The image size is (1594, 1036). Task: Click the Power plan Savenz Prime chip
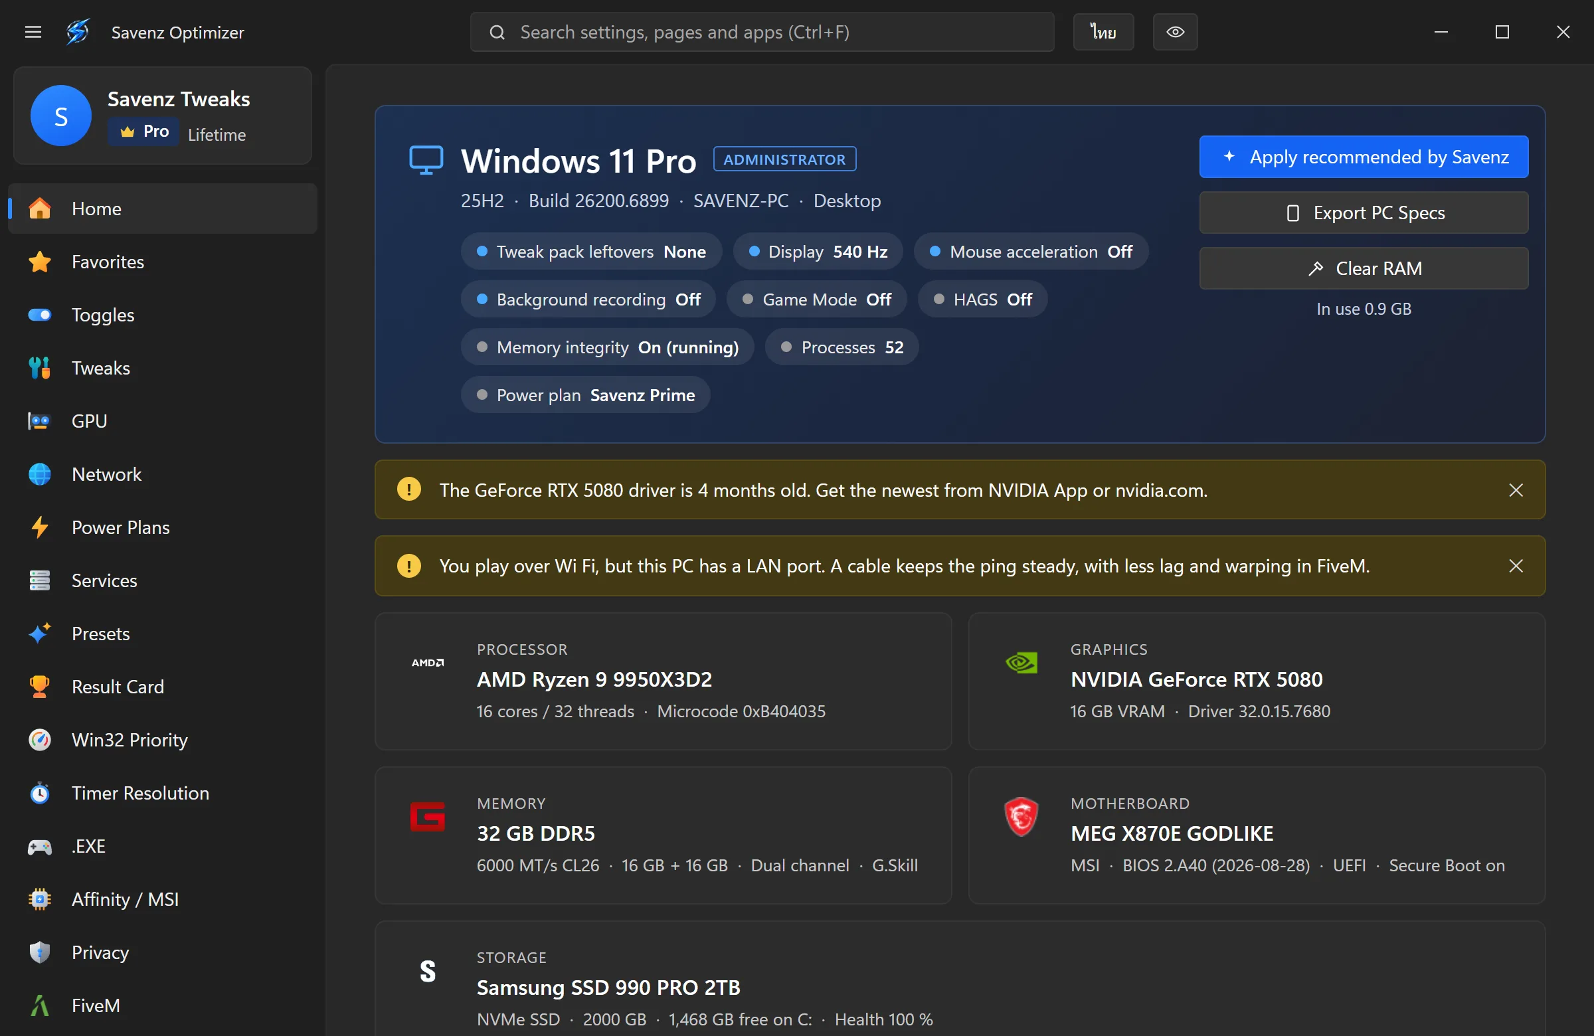tap(585, 395)
